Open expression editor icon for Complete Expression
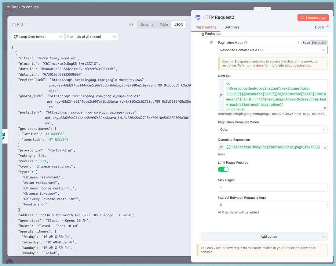The image size is (336, 266). click(324, 148)
